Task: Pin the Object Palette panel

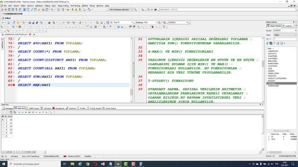Action: pyautogui.click(x=294, y=22)
